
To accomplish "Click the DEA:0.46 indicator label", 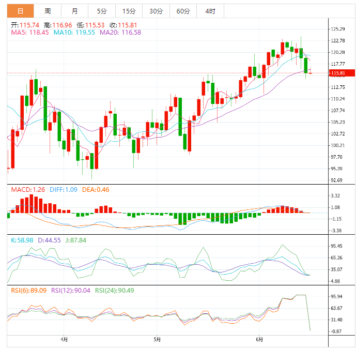I will (96, 190).
